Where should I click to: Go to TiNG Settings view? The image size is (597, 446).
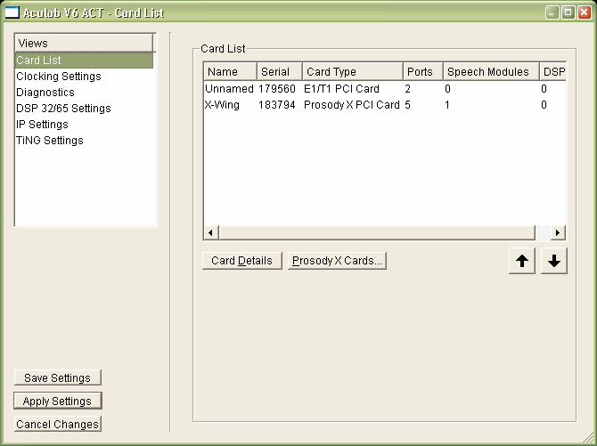pyautogui.click(x=50, y=141)
